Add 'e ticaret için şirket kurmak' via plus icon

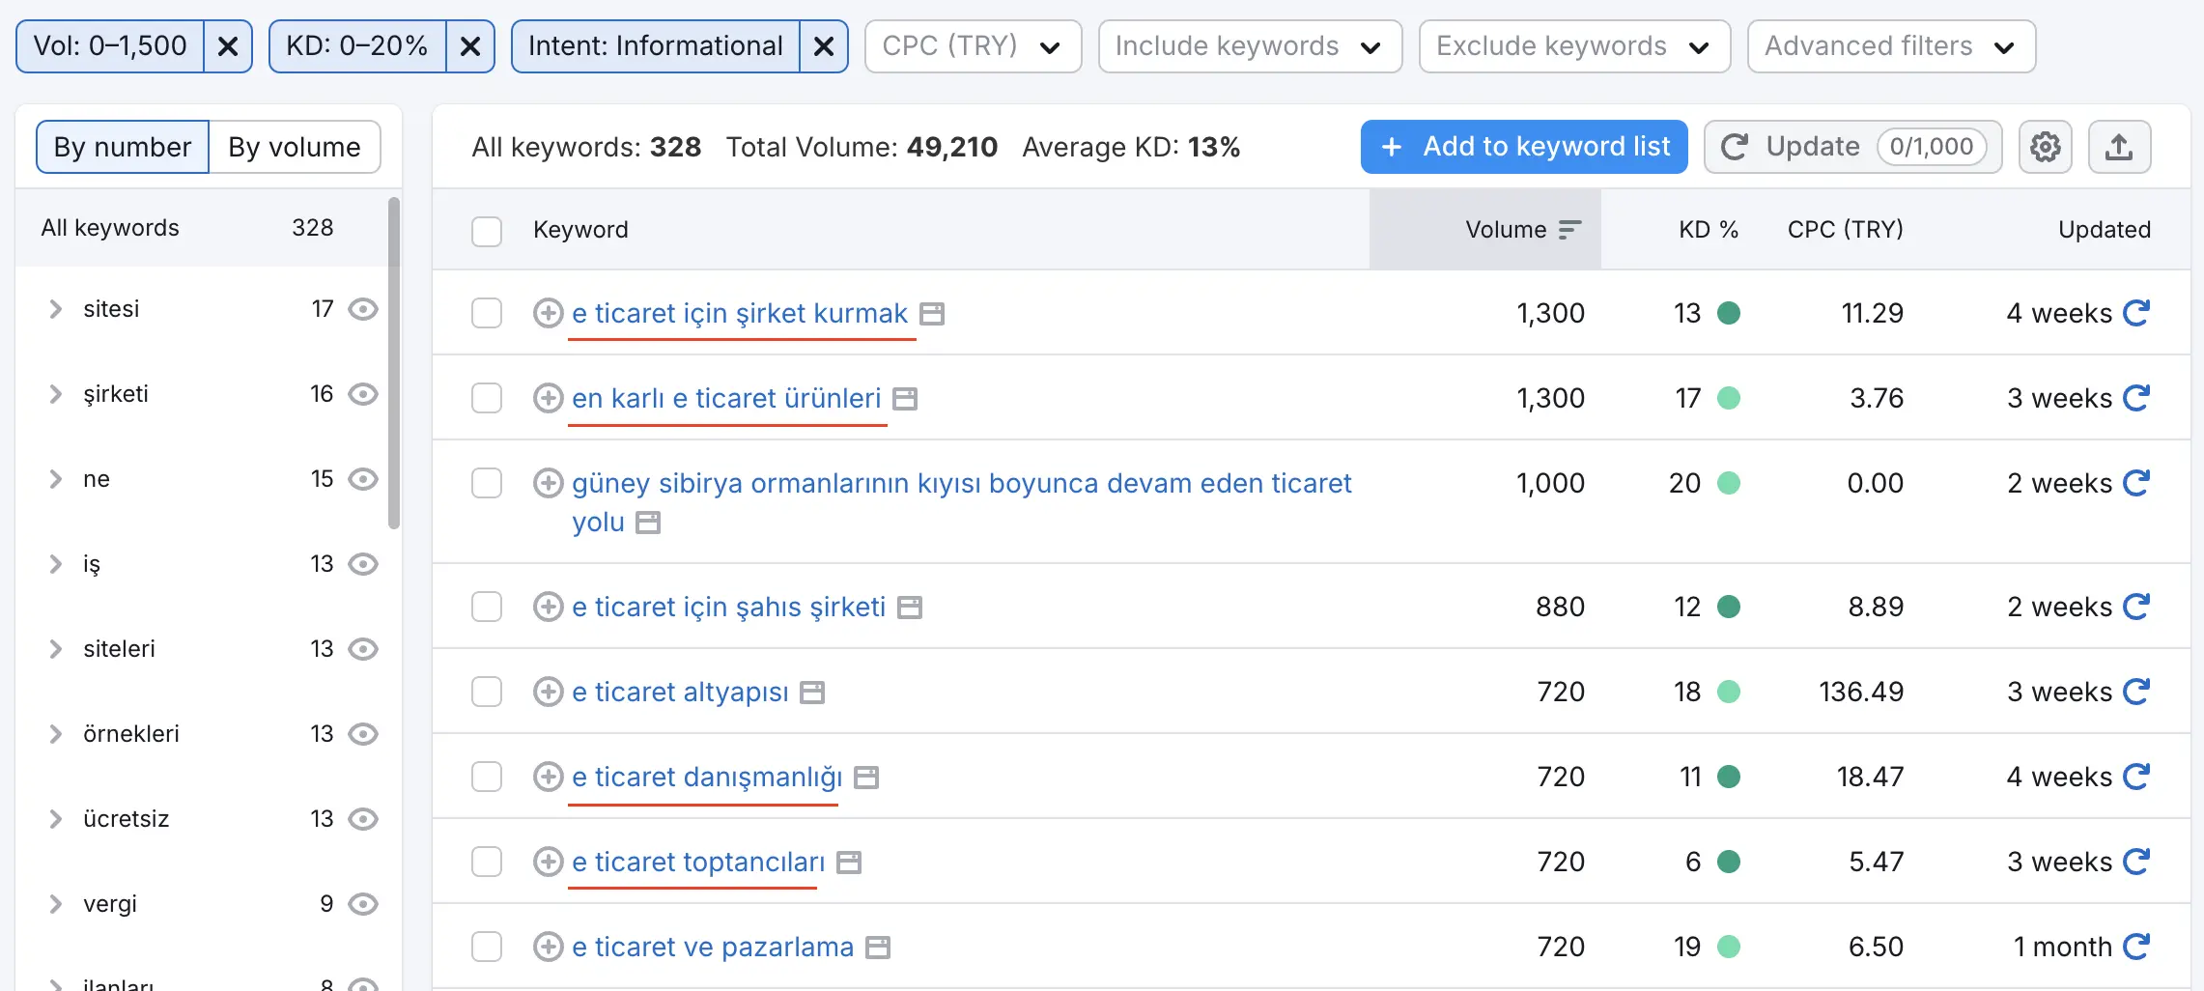click(x=548, y=313)
